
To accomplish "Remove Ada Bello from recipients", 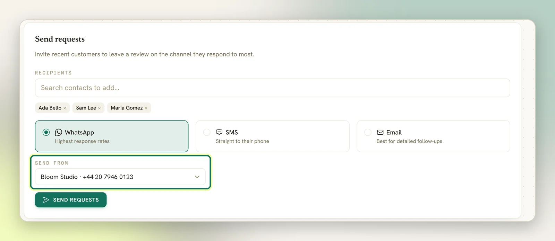I will [65, 108].
